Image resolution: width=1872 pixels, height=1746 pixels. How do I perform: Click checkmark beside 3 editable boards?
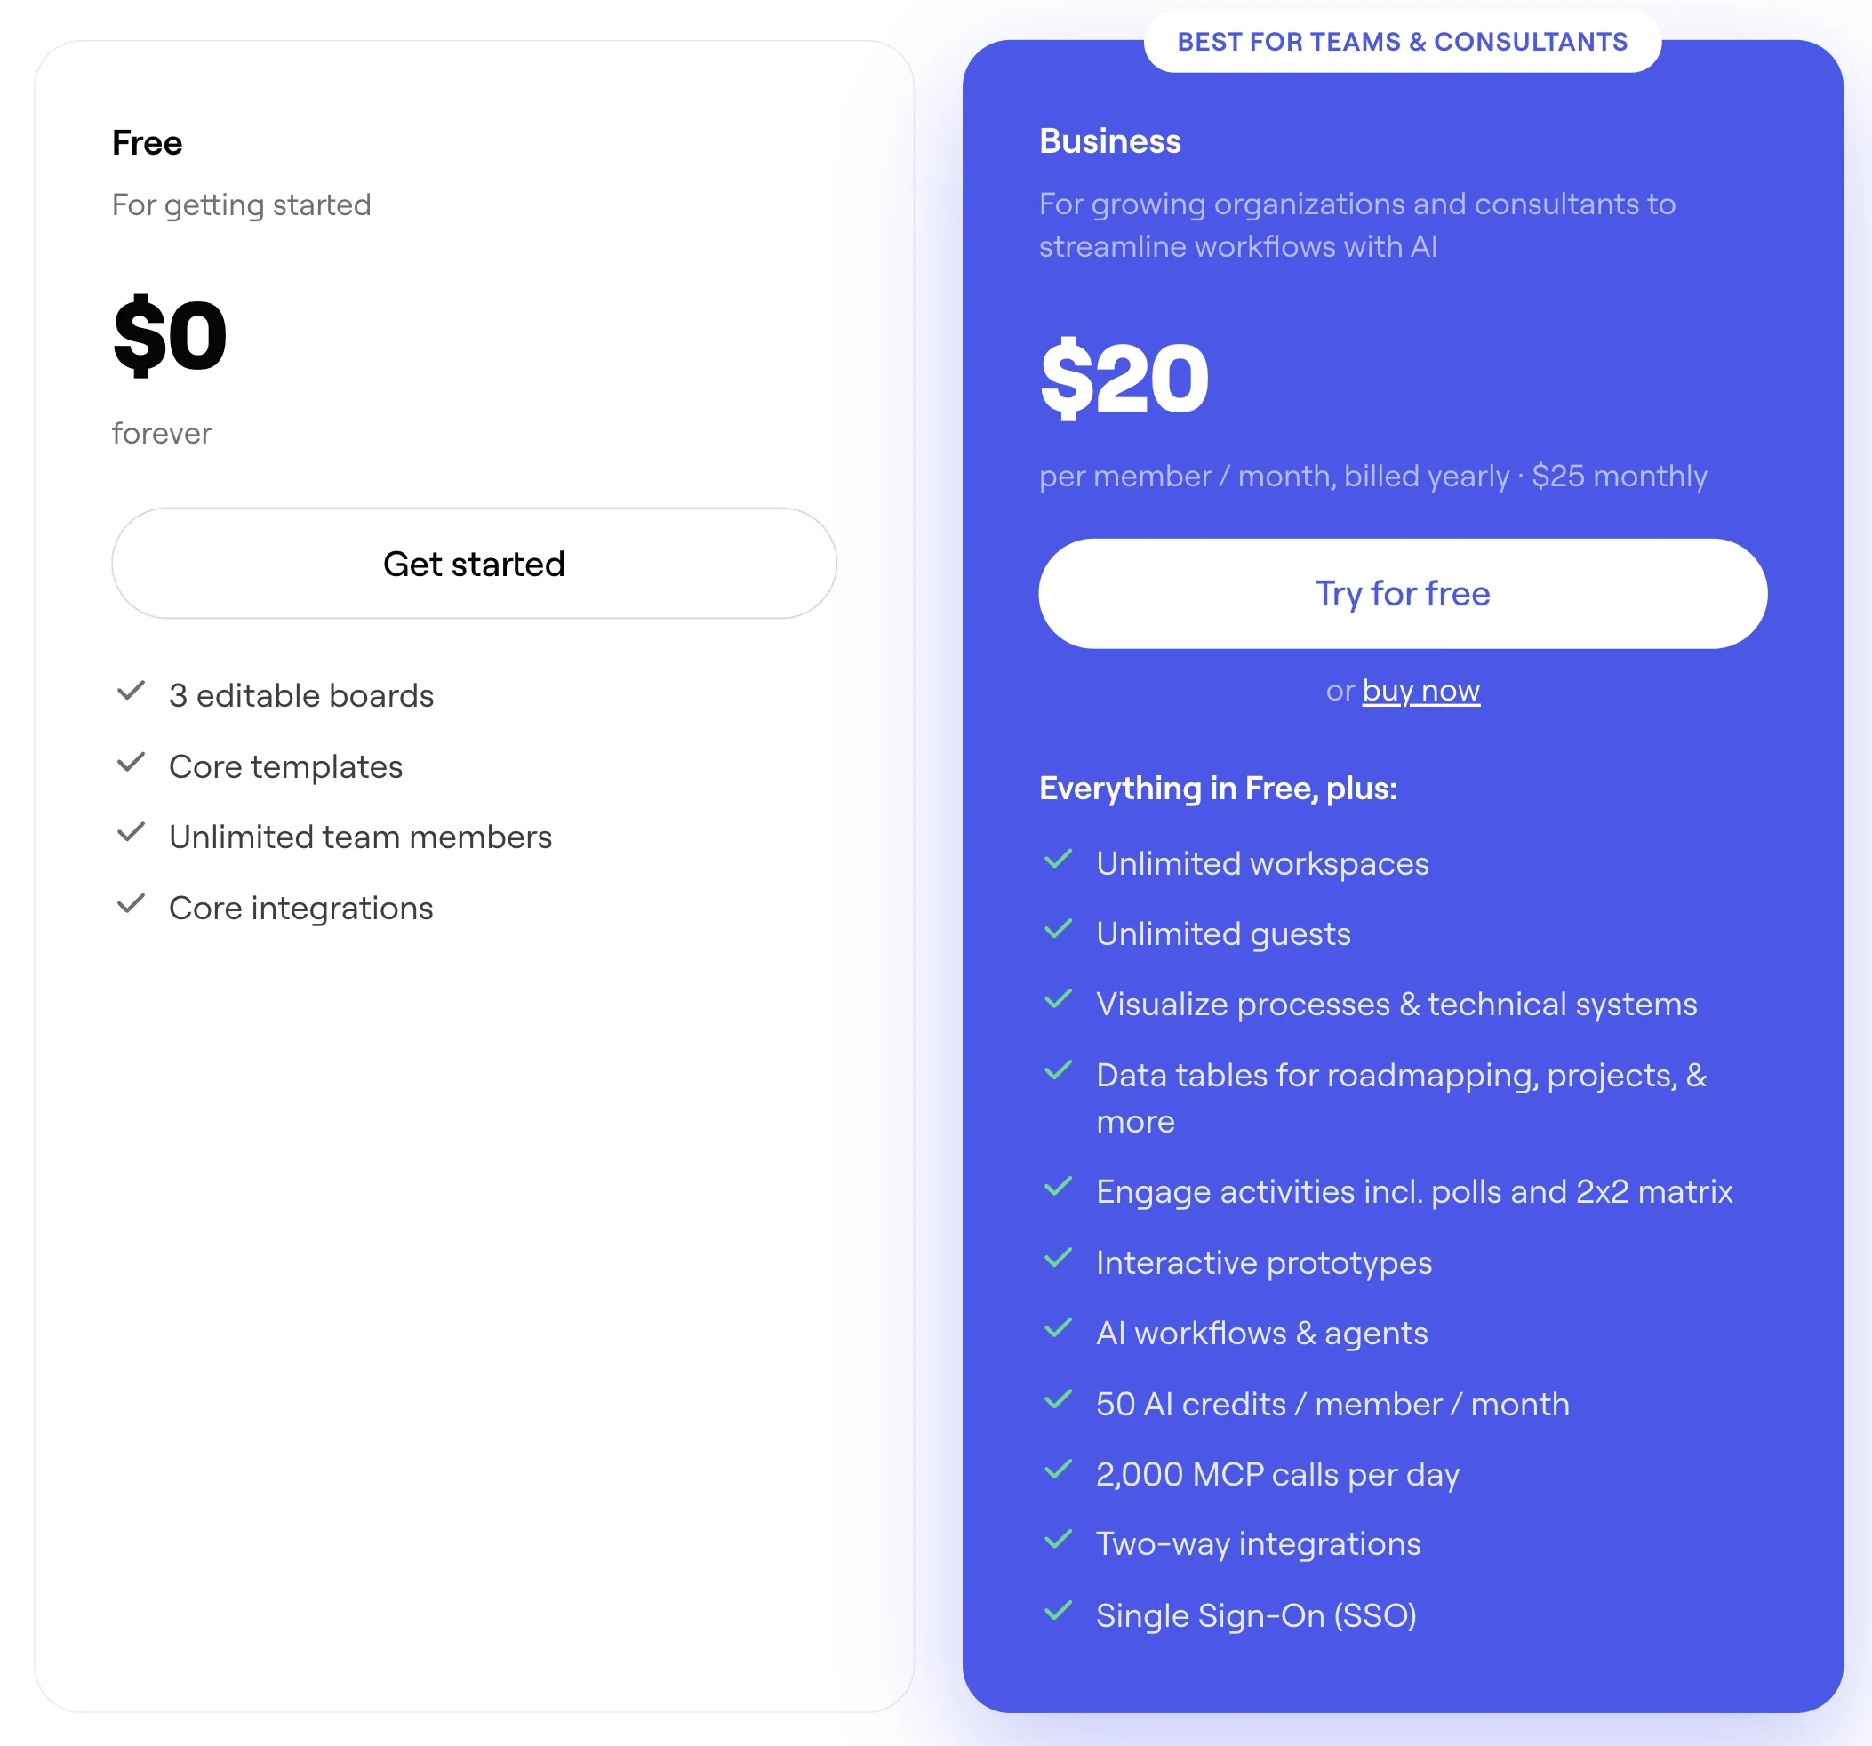[x=131, y=692]
